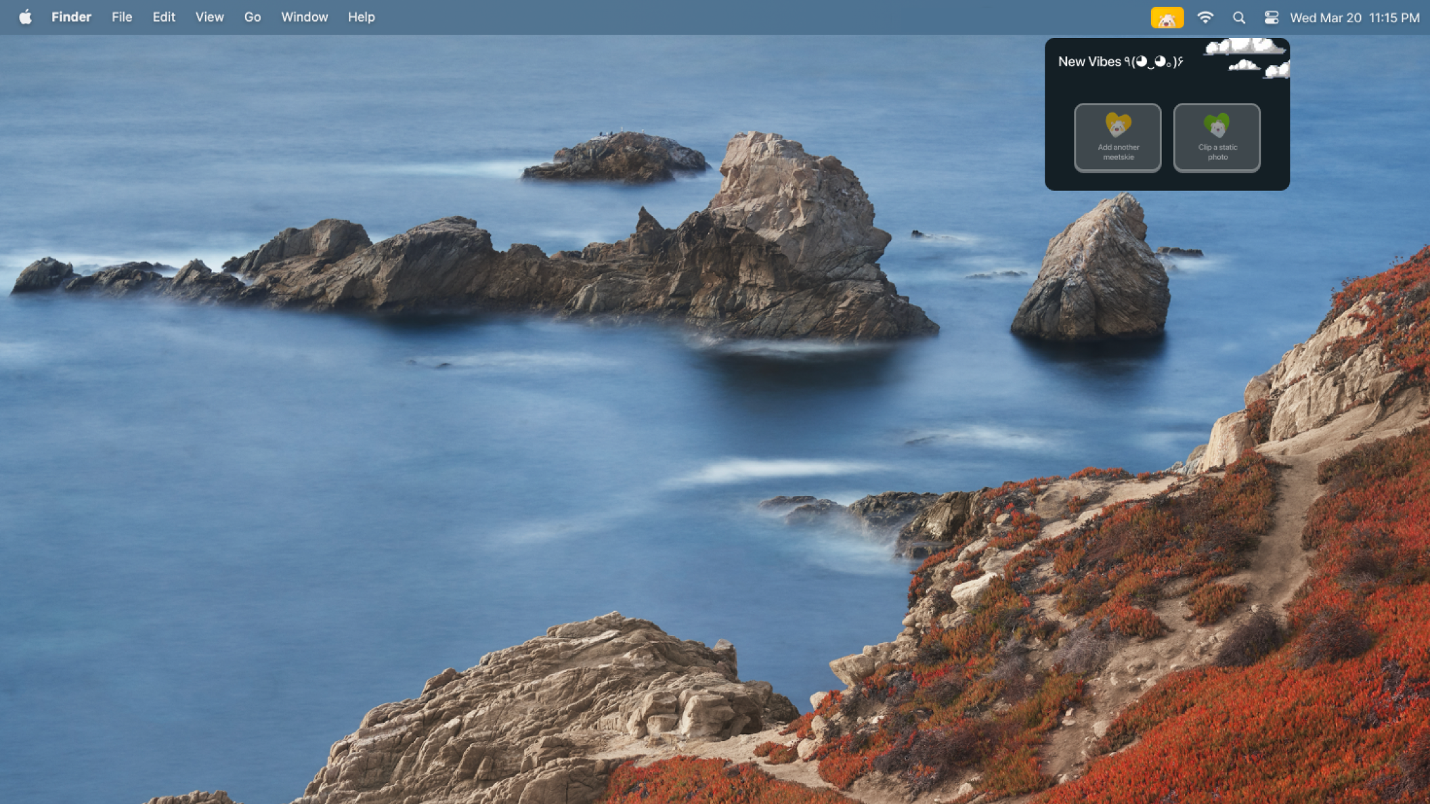Open the Finder menu
Screen dimensions: 1430x804
tap(71, 17)
